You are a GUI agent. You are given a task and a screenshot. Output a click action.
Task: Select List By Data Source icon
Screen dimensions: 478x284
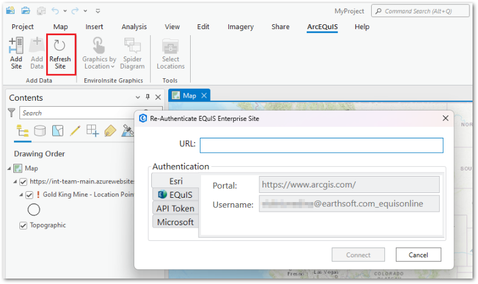coord(39,131)
